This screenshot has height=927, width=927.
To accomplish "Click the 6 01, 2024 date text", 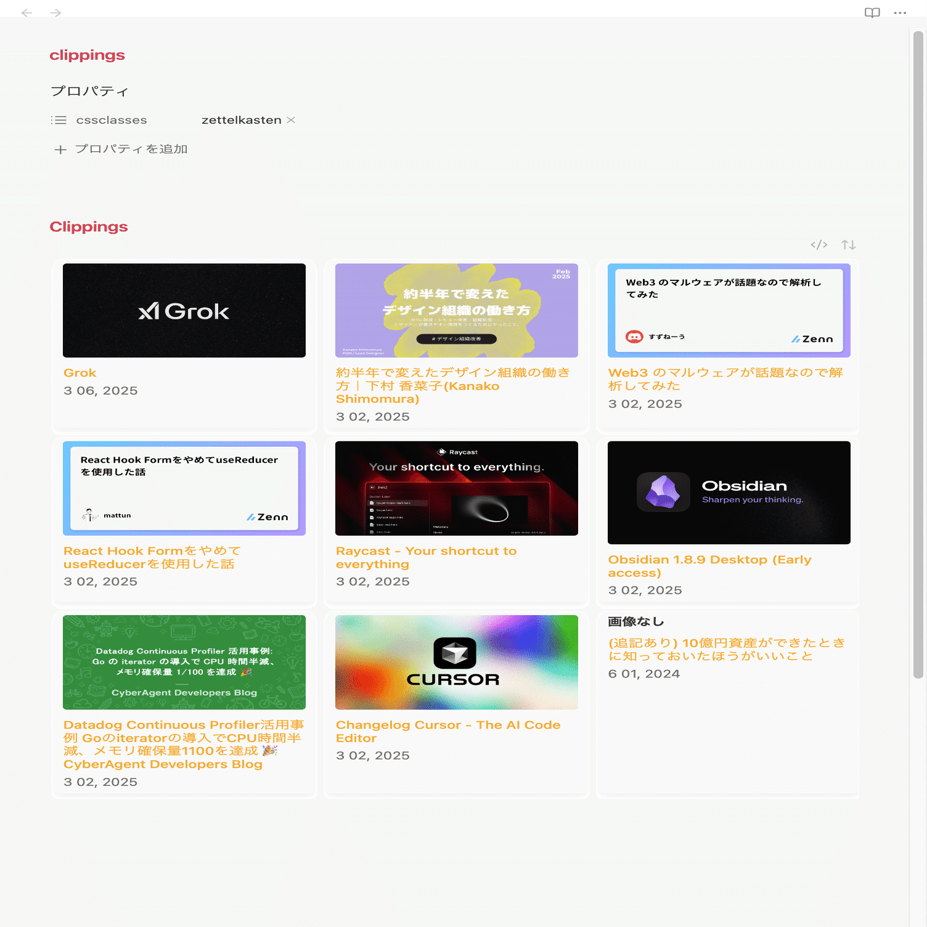I will (644, 674).
